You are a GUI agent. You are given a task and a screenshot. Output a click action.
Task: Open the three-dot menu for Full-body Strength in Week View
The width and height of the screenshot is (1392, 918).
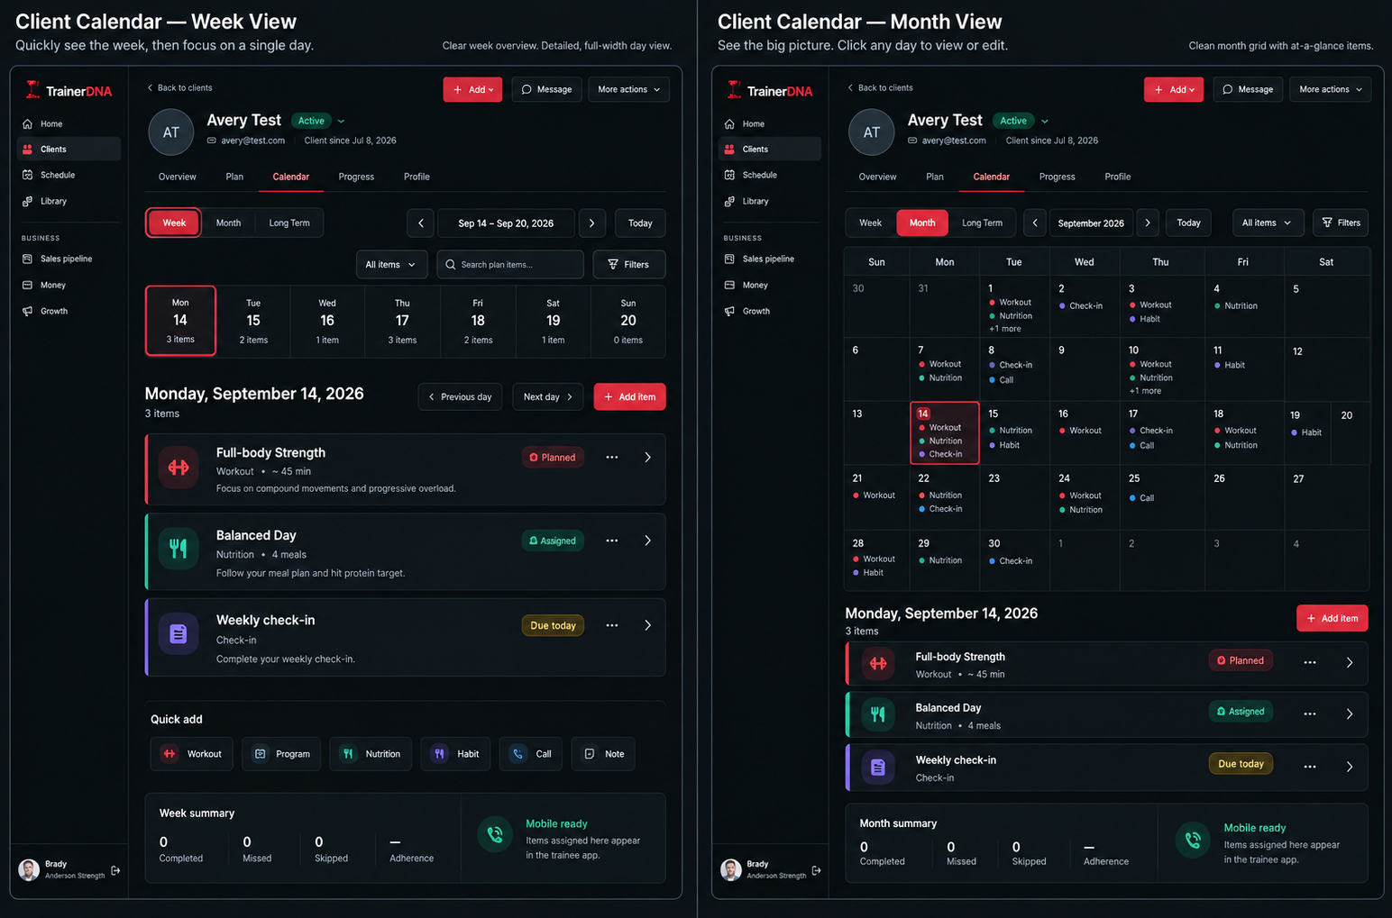[x=612, y=458]
